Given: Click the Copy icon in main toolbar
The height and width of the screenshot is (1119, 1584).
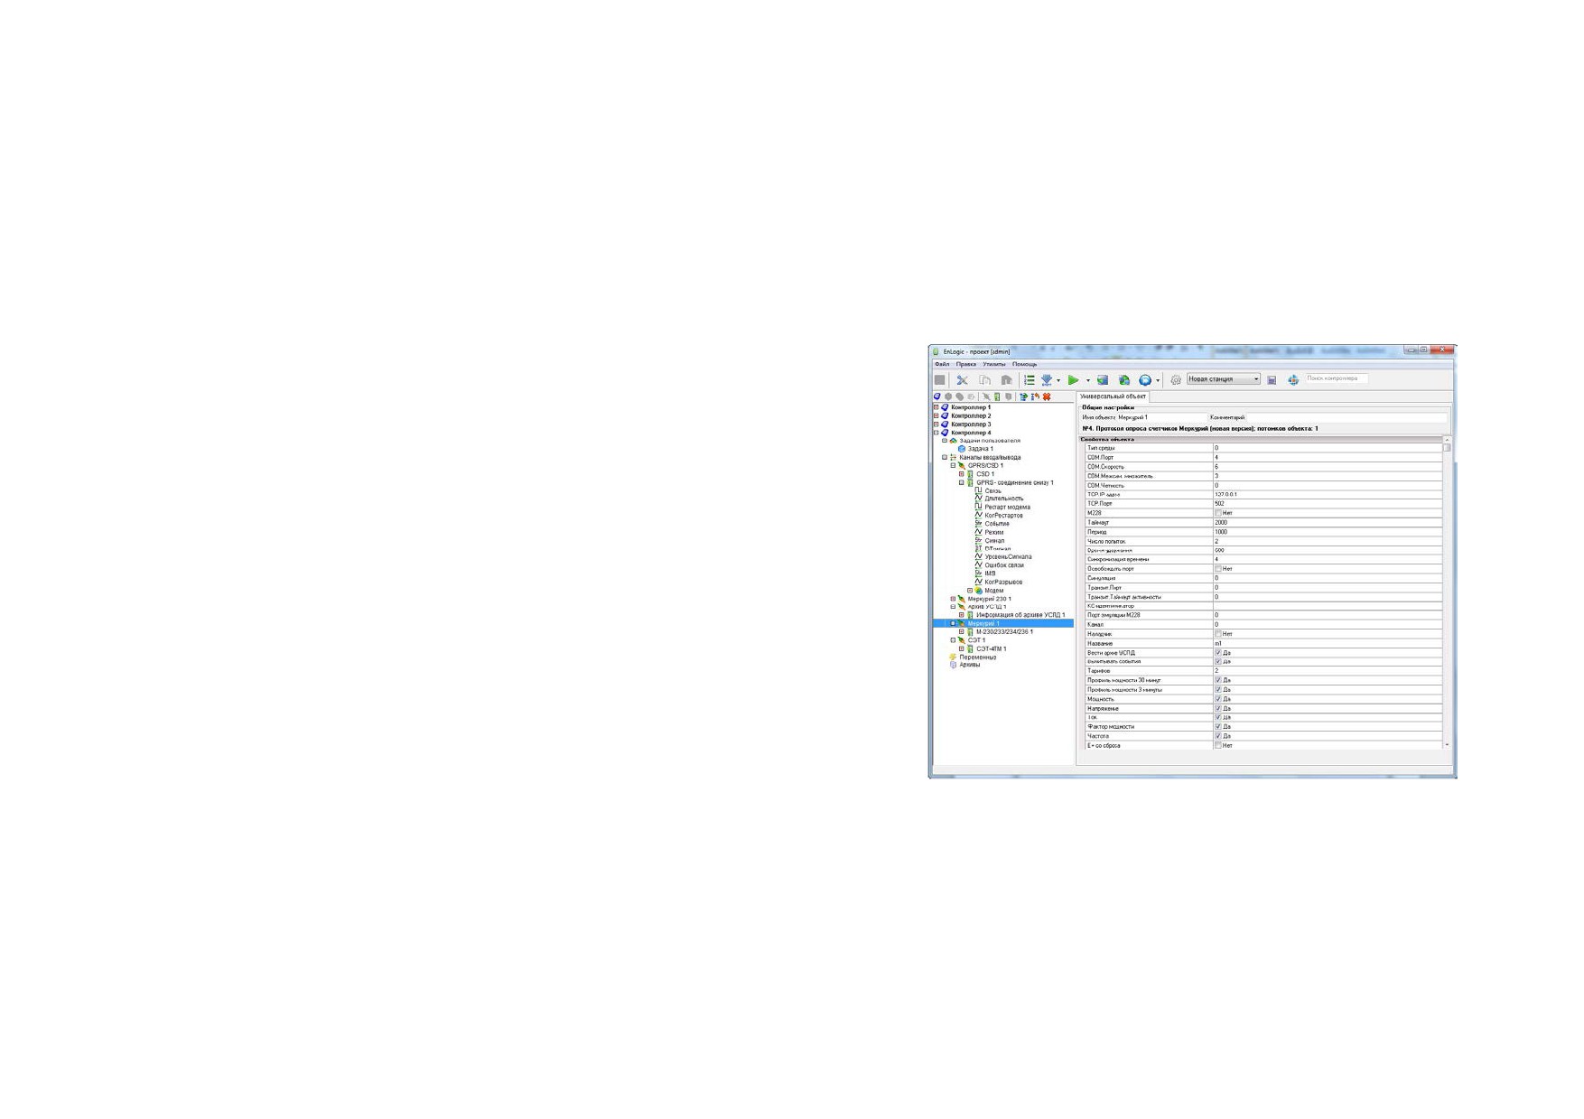Looking at the screenshot, I should [984, 380].
